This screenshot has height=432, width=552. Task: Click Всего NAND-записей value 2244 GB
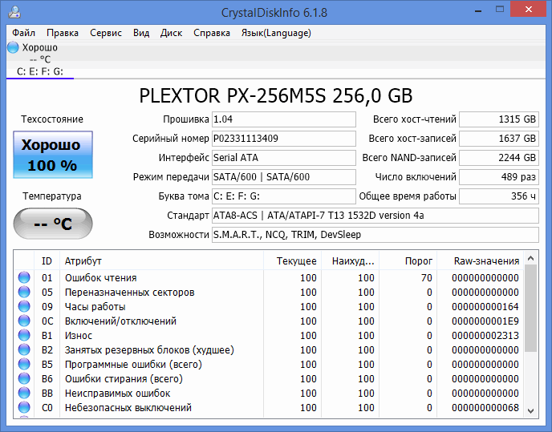pyautogui.click(x=499, y=158)
